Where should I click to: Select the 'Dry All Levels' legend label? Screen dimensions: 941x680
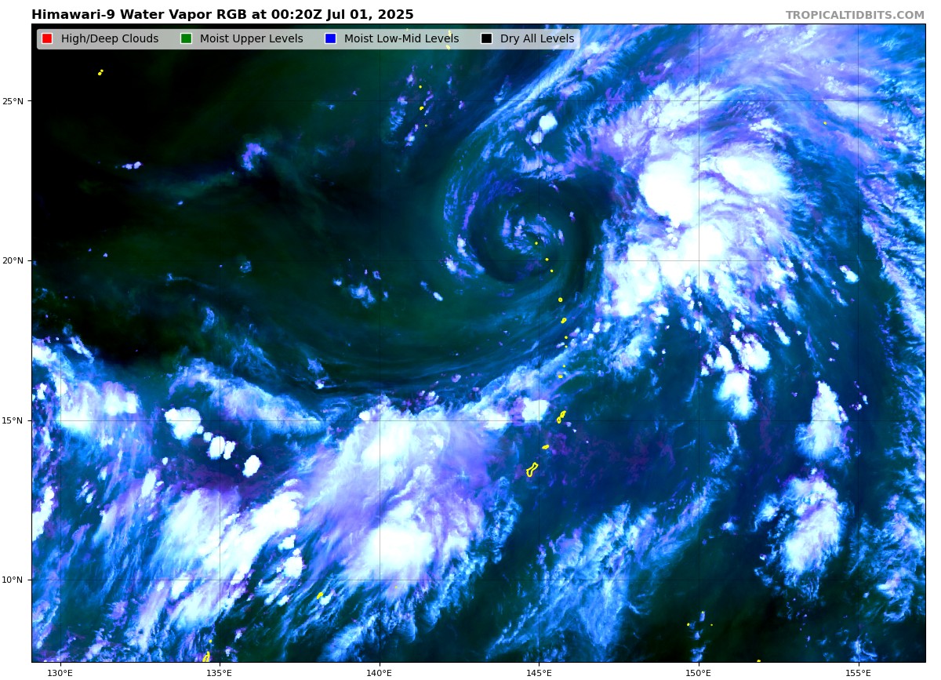tap(537, 39)
